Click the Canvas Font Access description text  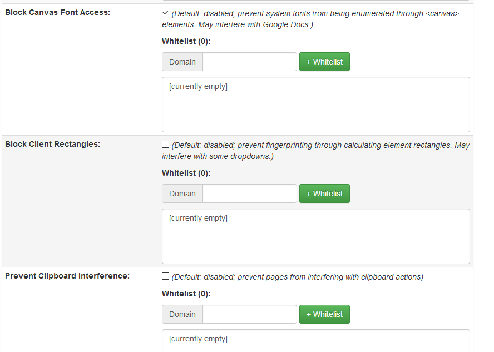(x=315, y=19)
